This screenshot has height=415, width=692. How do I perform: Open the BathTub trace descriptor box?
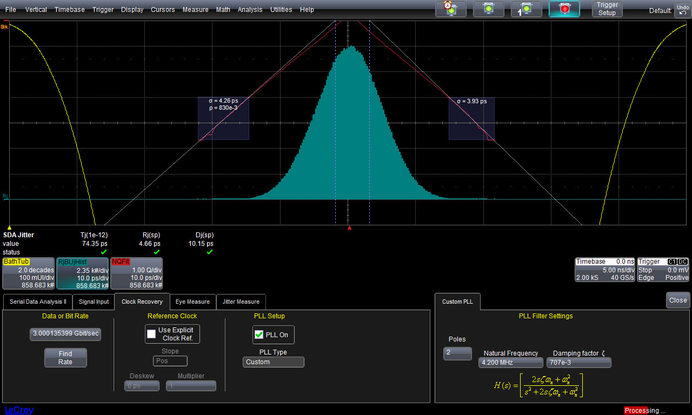click(29, 273)
